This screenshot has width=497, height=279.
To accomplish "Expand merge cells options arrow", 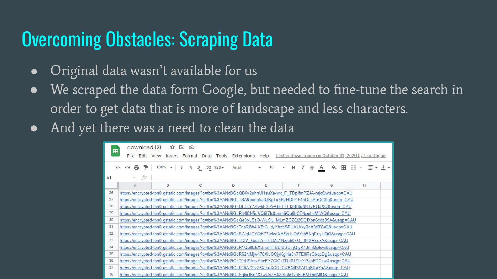I will [361, 168].
